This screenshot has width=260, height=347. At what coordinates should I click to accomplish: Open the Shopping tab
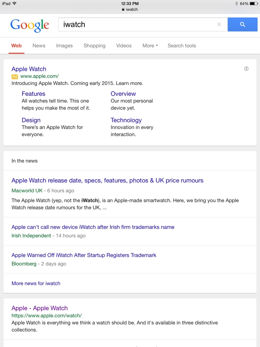(94, 46)
